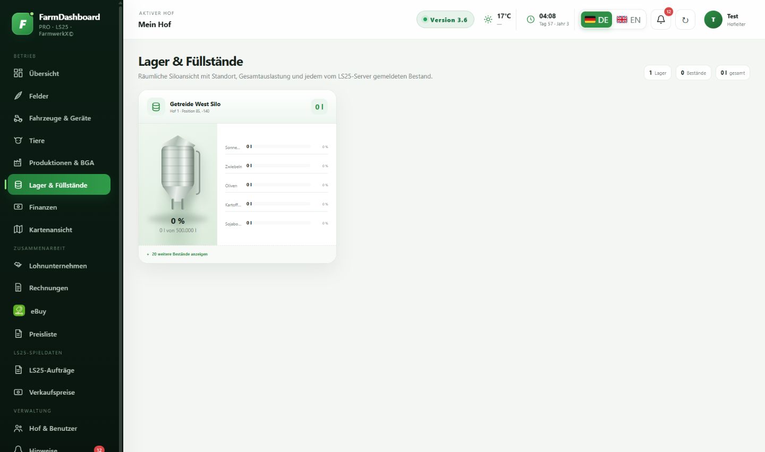Select the Felder leaf icon
Image resolution: width=765 pixels, height=452 pixels.
point(18,95)
